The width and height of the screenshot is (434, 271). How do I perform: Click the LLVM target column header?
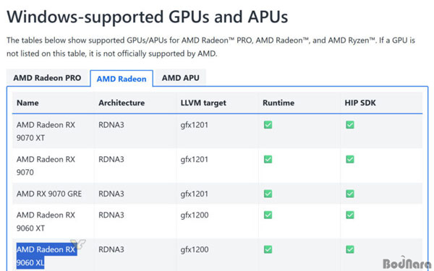[203, 103]
